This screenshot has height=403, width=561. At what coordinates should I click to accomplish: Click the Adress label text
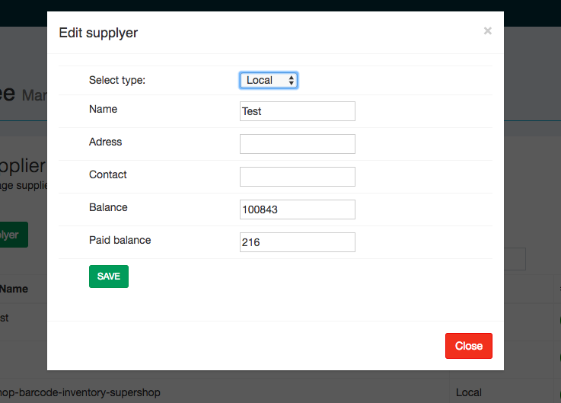(x=105, y=142)
